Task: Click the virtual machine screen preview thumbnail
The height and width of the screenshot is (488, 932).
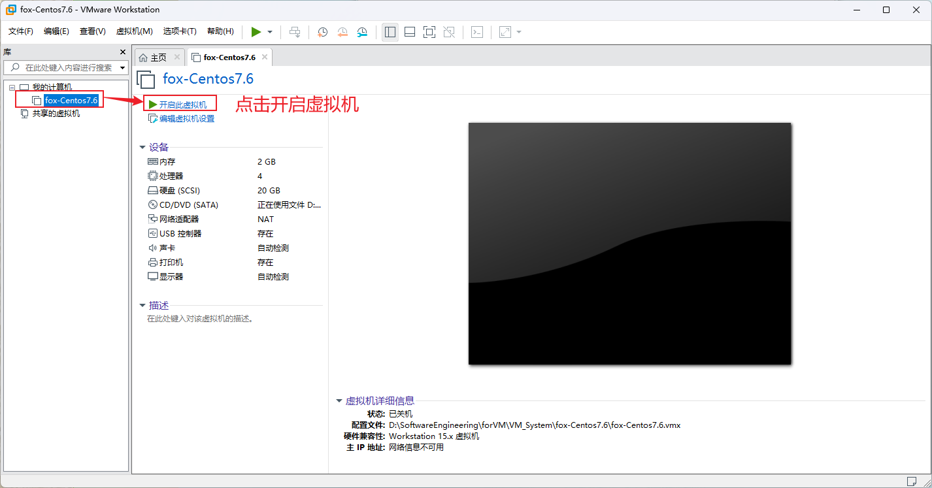Action: [629, 244]
